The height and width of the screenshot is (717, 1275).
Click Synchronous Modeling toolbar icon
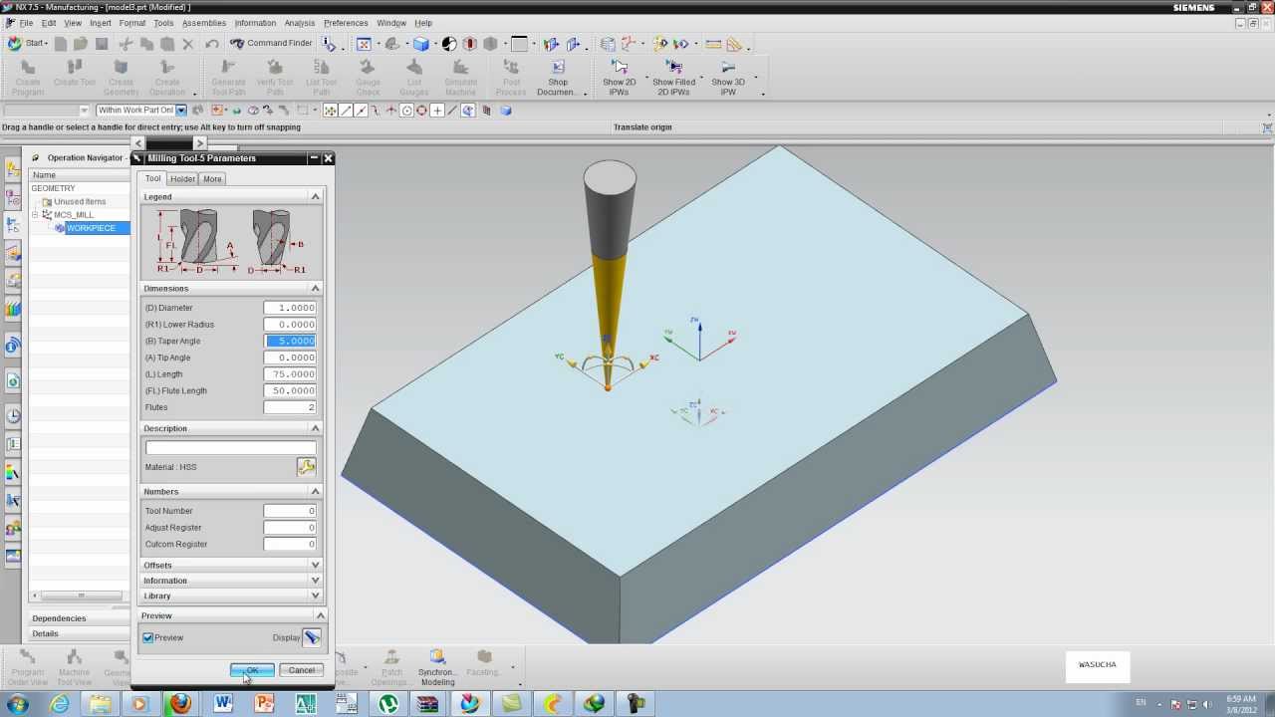[437, 657]
